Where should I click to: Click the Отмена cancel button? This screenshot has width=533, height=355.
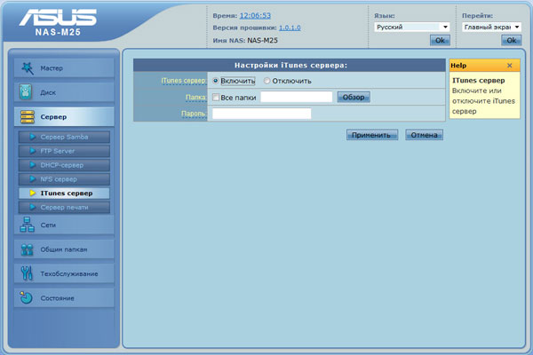pos(425,135)
